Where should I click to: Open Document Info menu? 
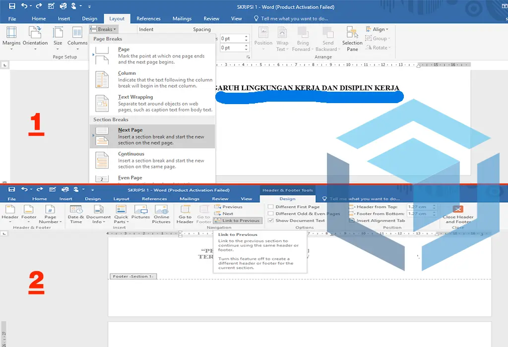98,214
